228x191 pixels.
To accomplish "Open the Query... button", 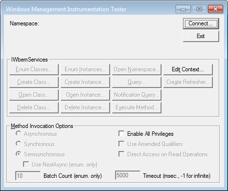I will tap(137, 82).
